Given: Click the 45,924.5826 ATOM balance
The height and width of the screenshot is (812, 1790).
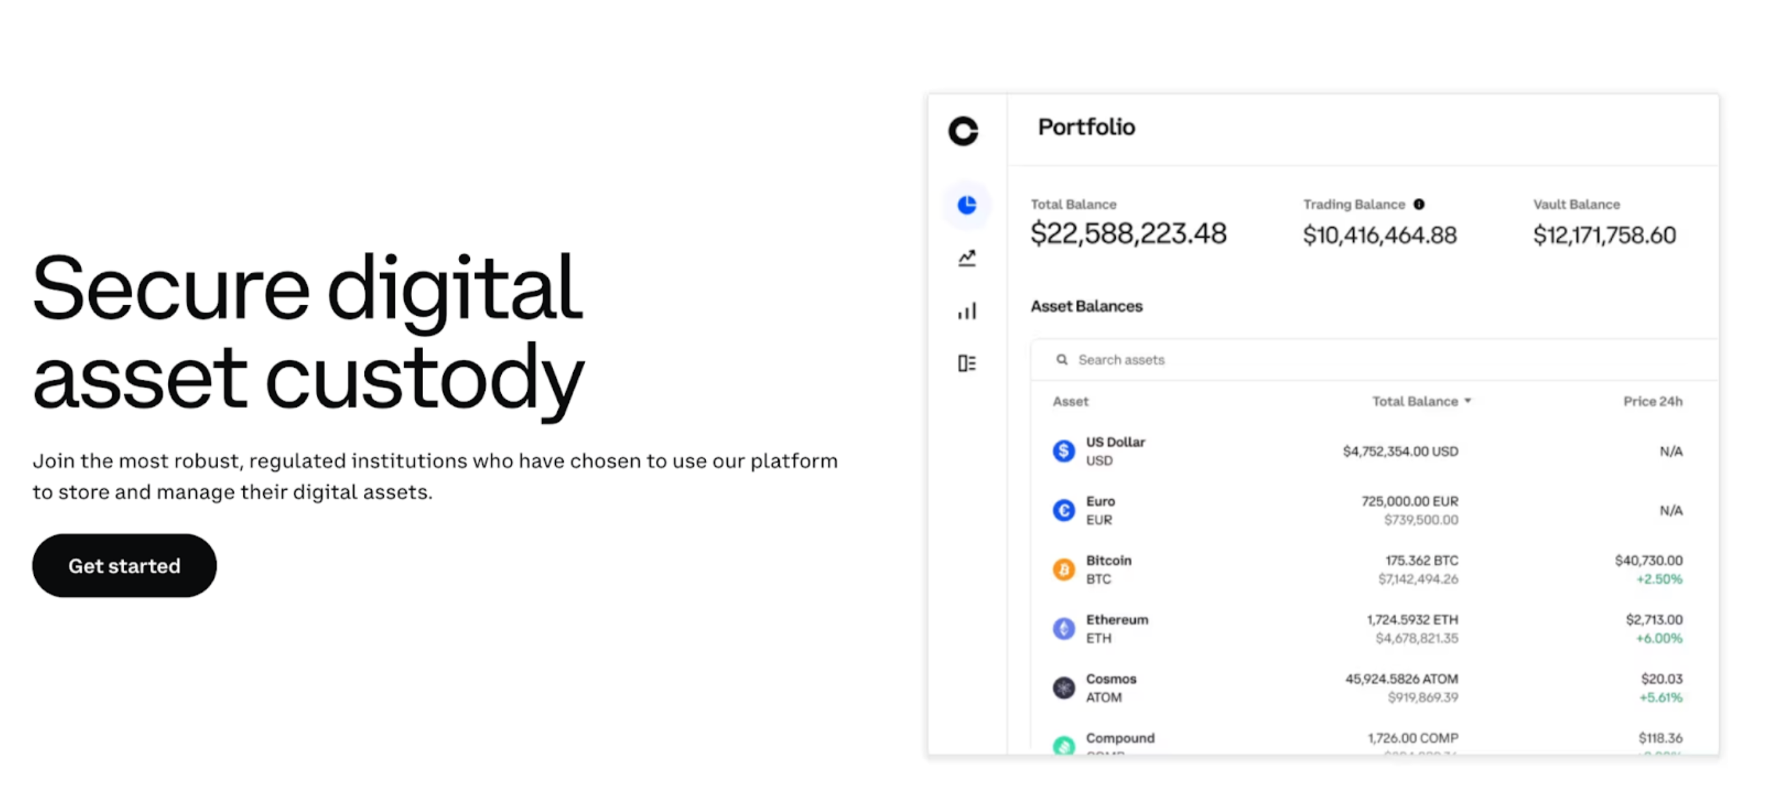Looking at the screenshot, I should point(1401,678).
